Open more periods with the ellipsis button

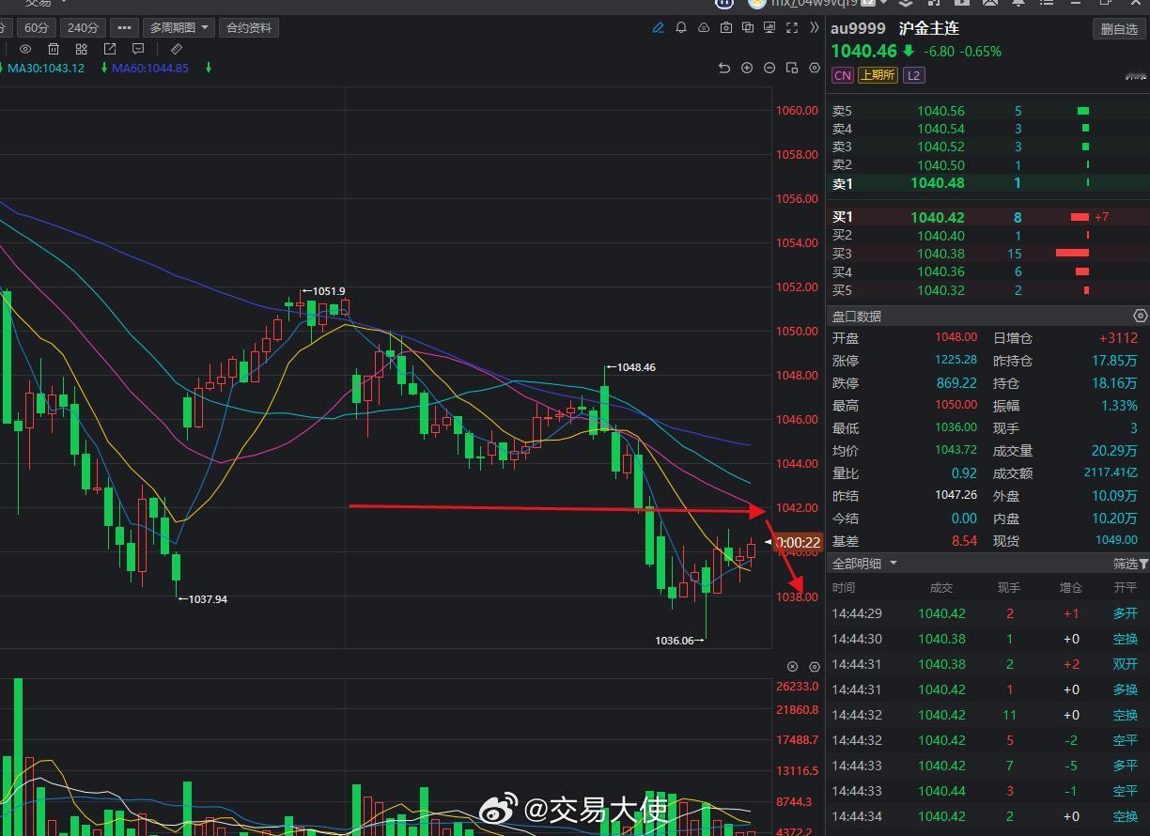pos(124,28)
